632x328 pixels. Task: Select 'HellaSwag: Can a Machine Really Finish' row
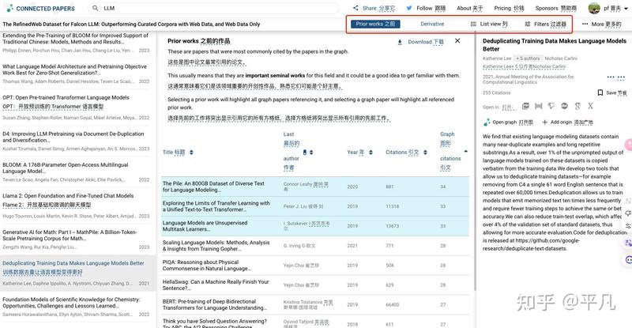315,285
